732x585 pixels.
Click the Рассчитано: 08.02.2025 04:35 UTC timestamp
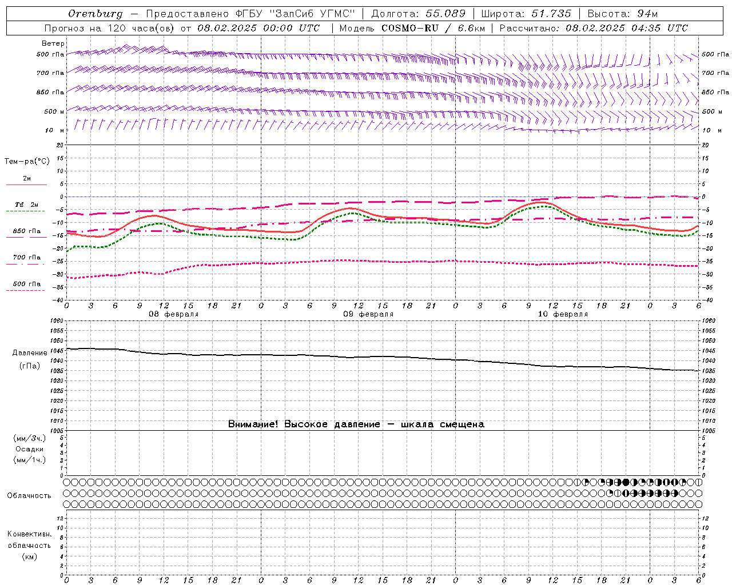(x=594, y=28)
